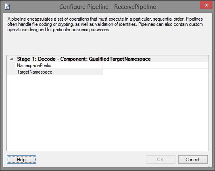215x171 pixels.
Task: Click the gray gutter beside TargetNamespace row
Action: pos(11,72)
